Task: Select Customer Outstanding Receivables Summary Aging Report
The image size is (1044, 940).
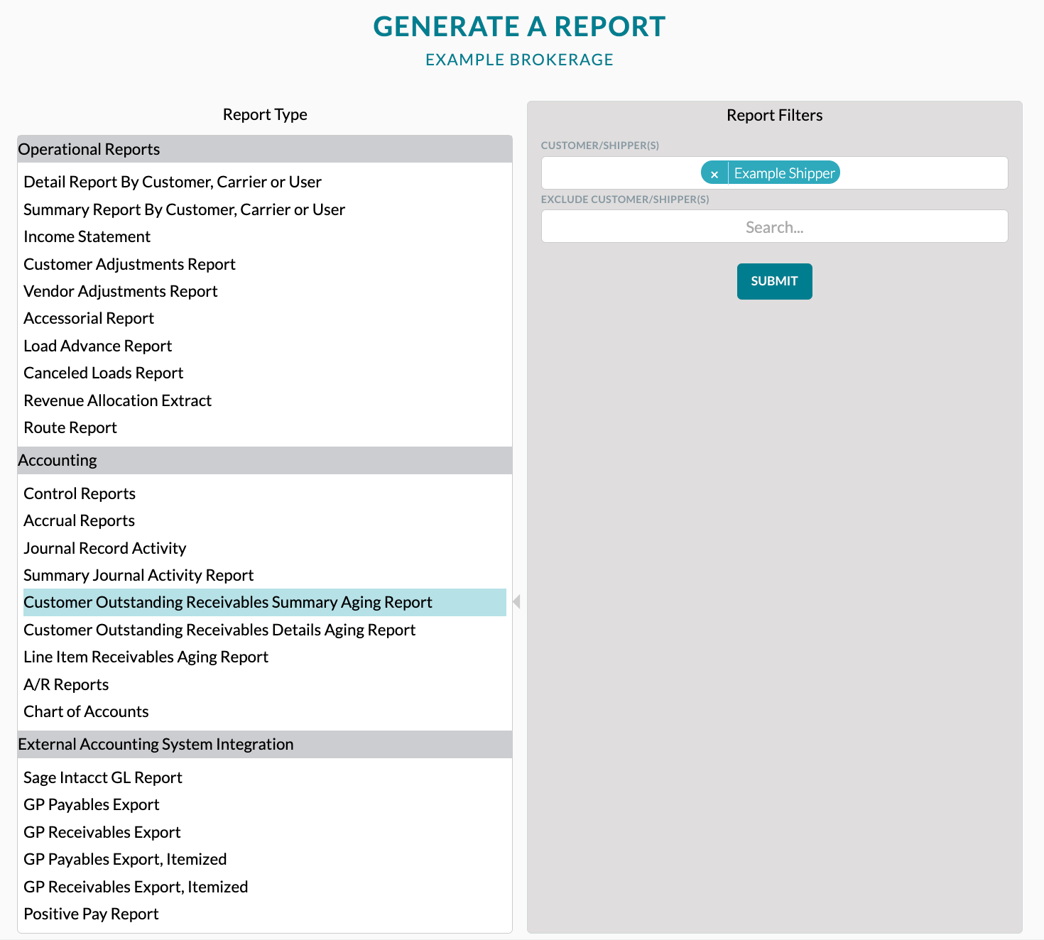Action: tap(265, 602)
